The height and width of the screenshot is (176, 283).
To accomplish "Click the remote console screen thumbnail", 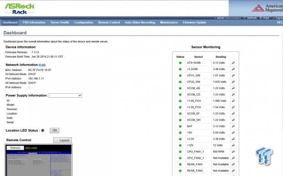I will pyautogui.click(x=39, y=163).
